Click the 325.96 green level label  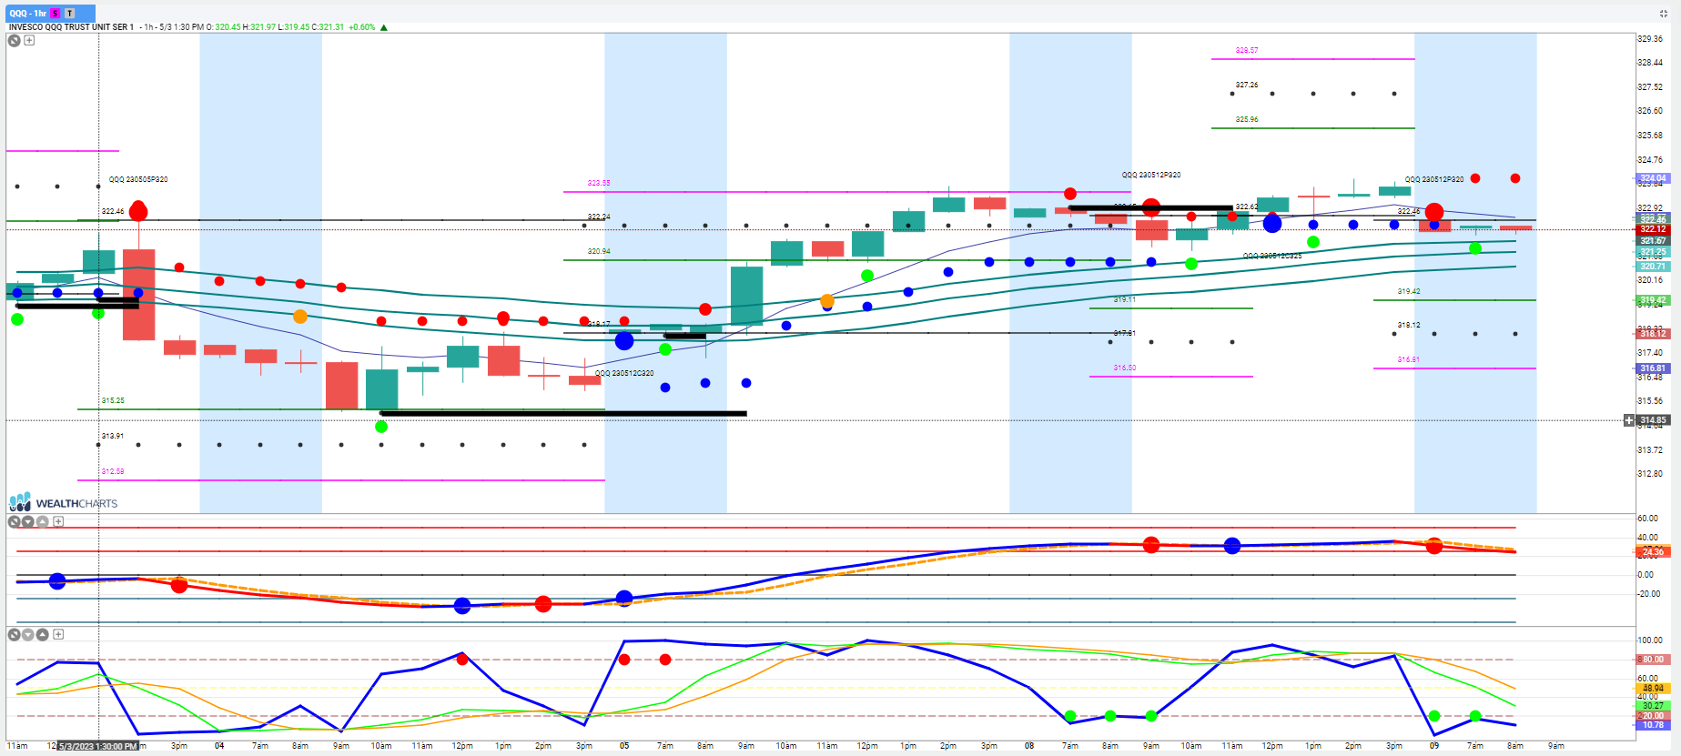click(x=1247, y=119)
